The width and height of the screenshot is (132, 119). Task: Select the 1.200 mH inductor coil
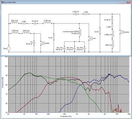pyautogui.click(x=47, y=23)
